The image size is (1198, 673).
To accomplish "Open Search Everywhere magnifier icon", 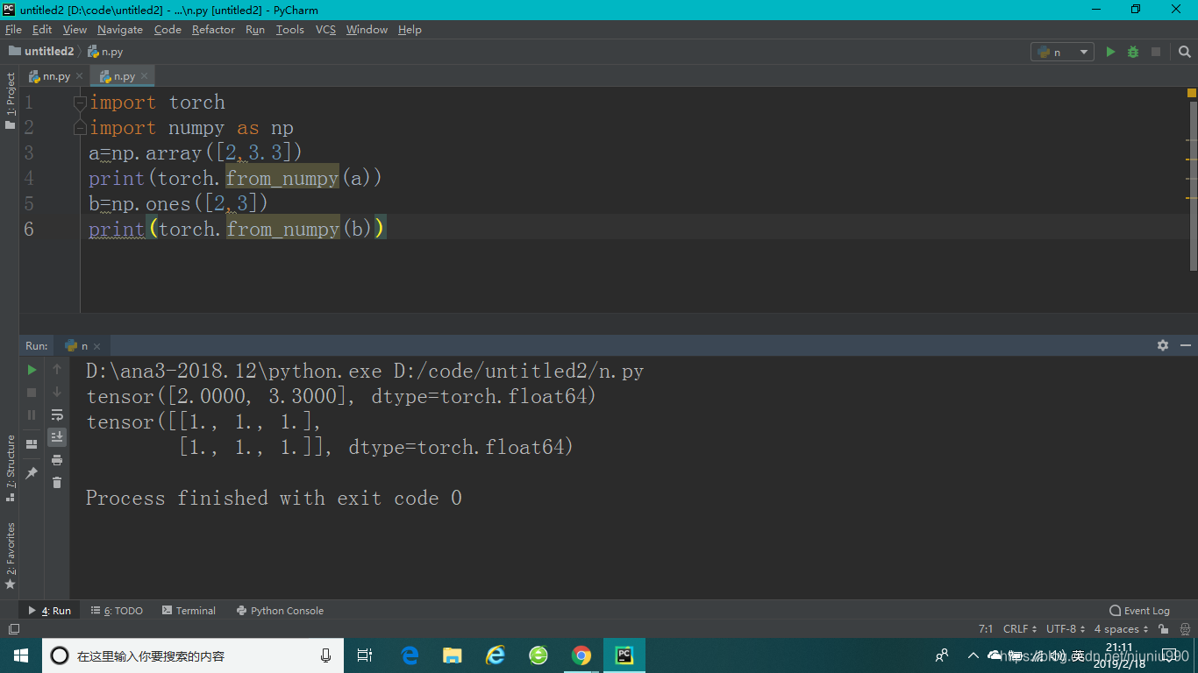I will (x=1184, y=52).
